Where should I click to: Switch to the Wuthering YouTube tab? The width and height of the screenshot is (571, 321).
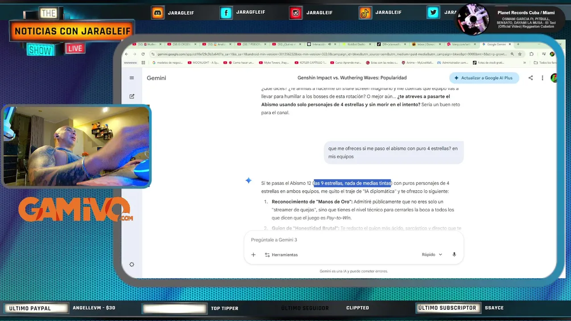[x=148, y=44]
